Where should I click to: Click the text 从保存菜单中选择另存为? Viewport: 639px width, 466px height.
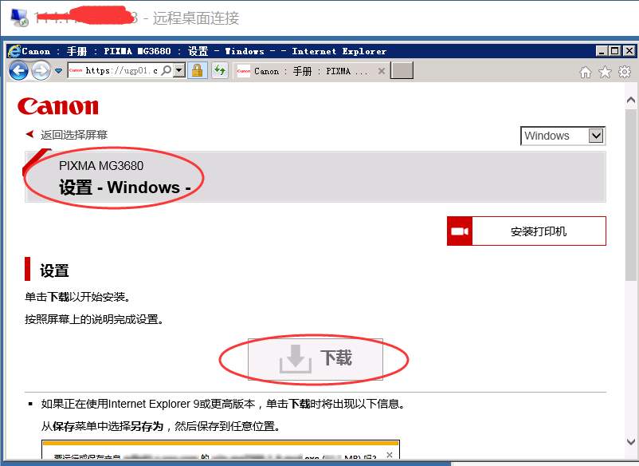(x=102, y=426)
